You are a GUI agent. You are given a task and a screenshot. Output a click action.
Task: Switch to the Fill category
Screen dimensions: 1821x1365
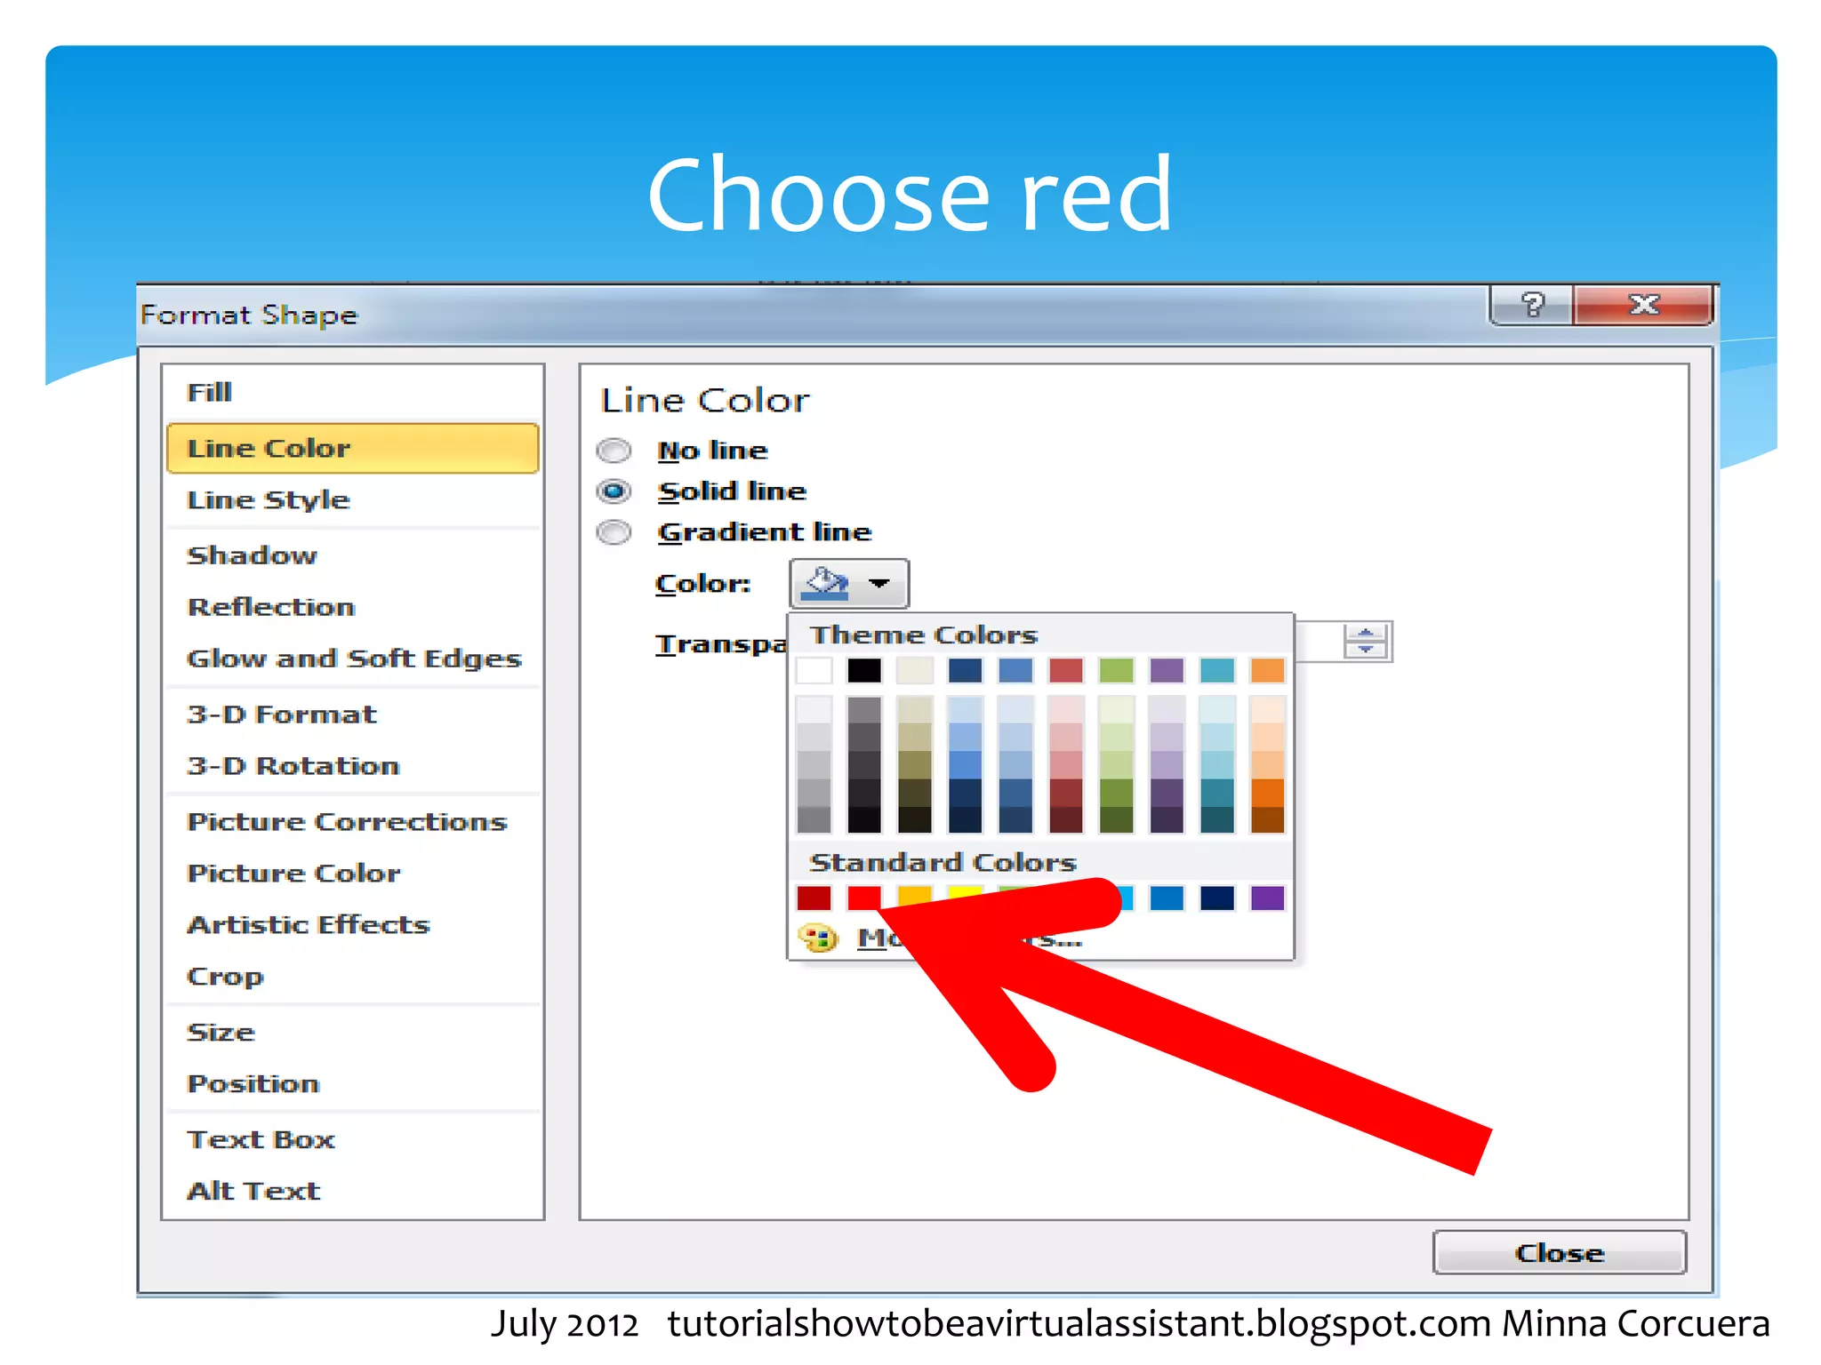(x=210, y=392)
